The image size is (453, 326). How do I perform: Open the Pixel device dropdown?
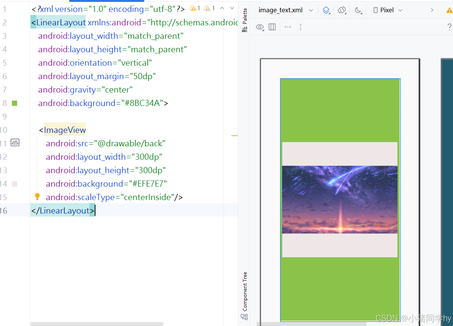388,10
